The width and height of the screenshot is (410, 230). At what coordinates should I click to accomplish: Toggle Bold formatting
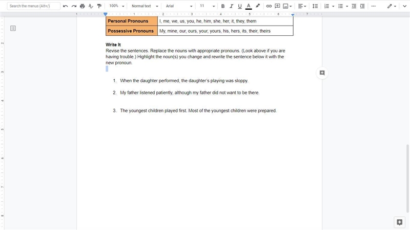tap(223, 6)
